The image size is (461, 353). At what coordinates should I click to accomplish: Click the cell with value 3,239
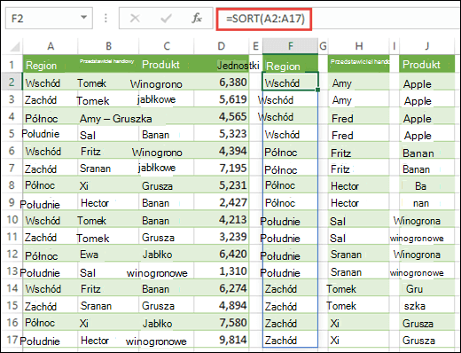pyautogui.click(x=222, y=237)
